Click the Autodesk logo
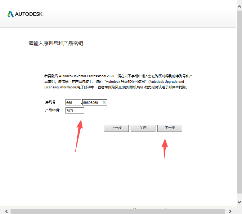 (25, 14)
